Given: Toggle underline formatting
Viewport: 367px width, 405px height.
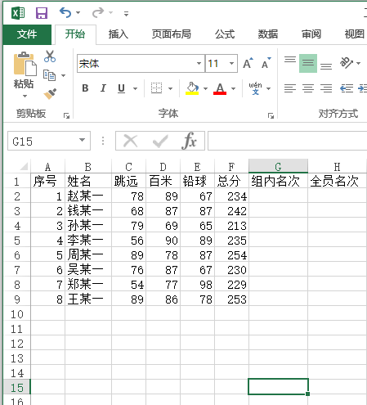Looking at the screenshot, I should click(x=121, y=88).
